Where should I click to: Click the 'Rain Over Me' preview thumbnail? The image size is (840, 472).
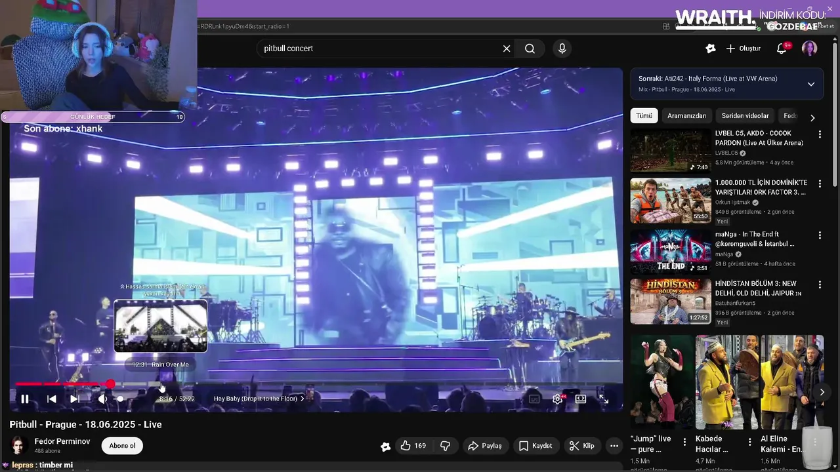161,326
